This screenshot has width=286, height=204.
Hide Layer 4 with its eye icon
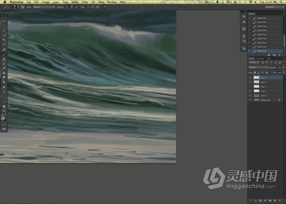pos(250,82)
